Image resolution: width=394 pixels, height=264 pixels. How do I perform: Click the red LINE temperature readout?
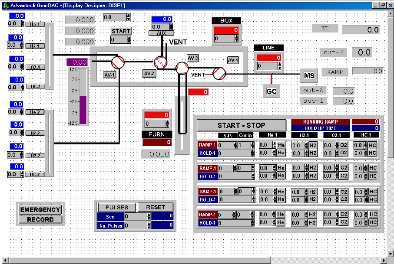coord(269,58)
